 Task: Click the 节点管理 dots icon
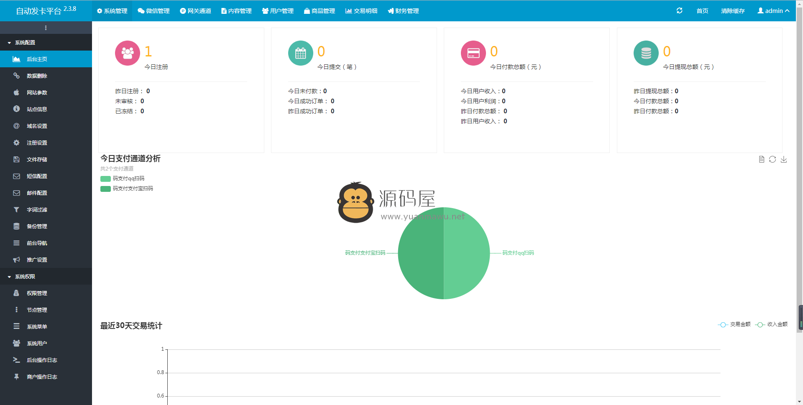(16, 310)
